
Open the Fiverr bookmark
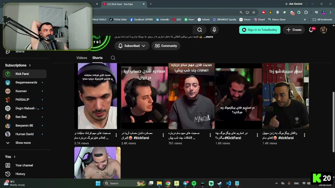click(189, 20)
